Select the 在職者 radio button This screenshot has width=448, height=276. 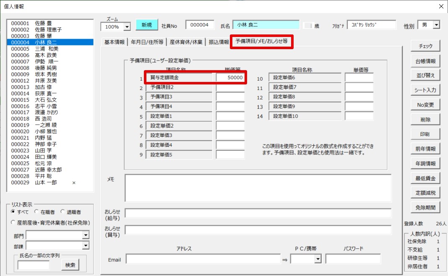coord(37,212)
